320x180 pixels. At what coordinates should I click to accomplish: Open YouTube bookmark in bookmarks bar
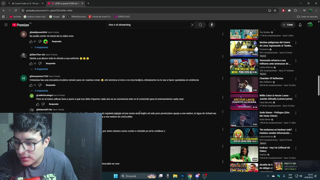tap(15, 17)
